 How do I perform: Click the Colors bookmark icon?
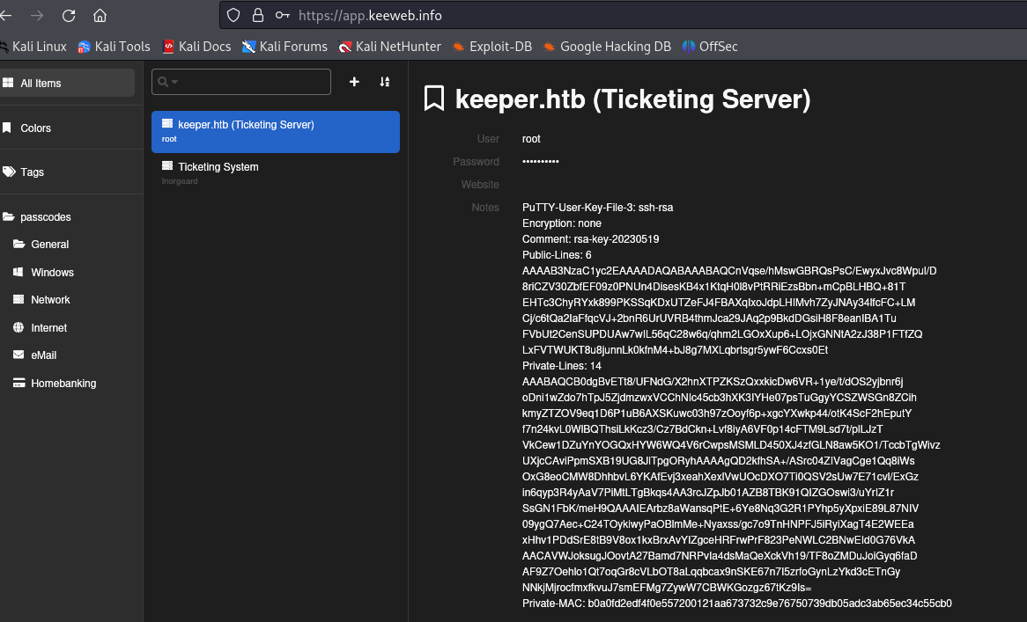[6, 128]
